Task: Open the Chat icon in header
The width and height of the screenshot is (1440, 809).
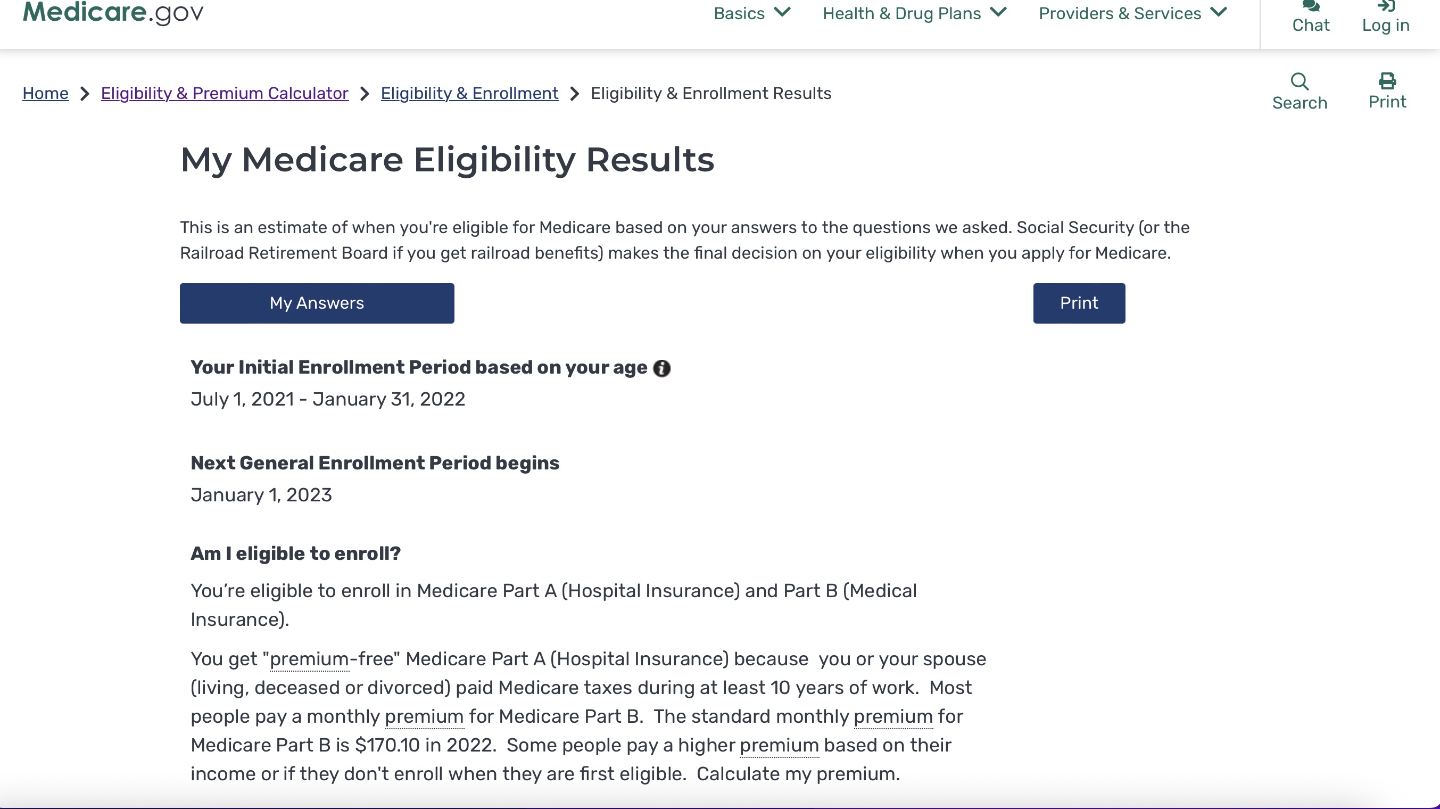Action: (x=1310, y=8)
